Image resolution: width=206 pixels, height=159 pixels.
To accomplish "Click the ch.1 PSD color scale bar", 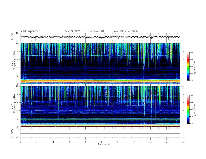I will [188, 67].
